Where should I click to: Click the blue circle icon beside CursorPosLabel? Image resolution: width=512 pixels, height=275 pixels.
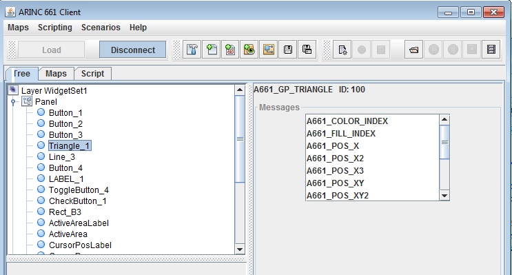tap(41, 245)
